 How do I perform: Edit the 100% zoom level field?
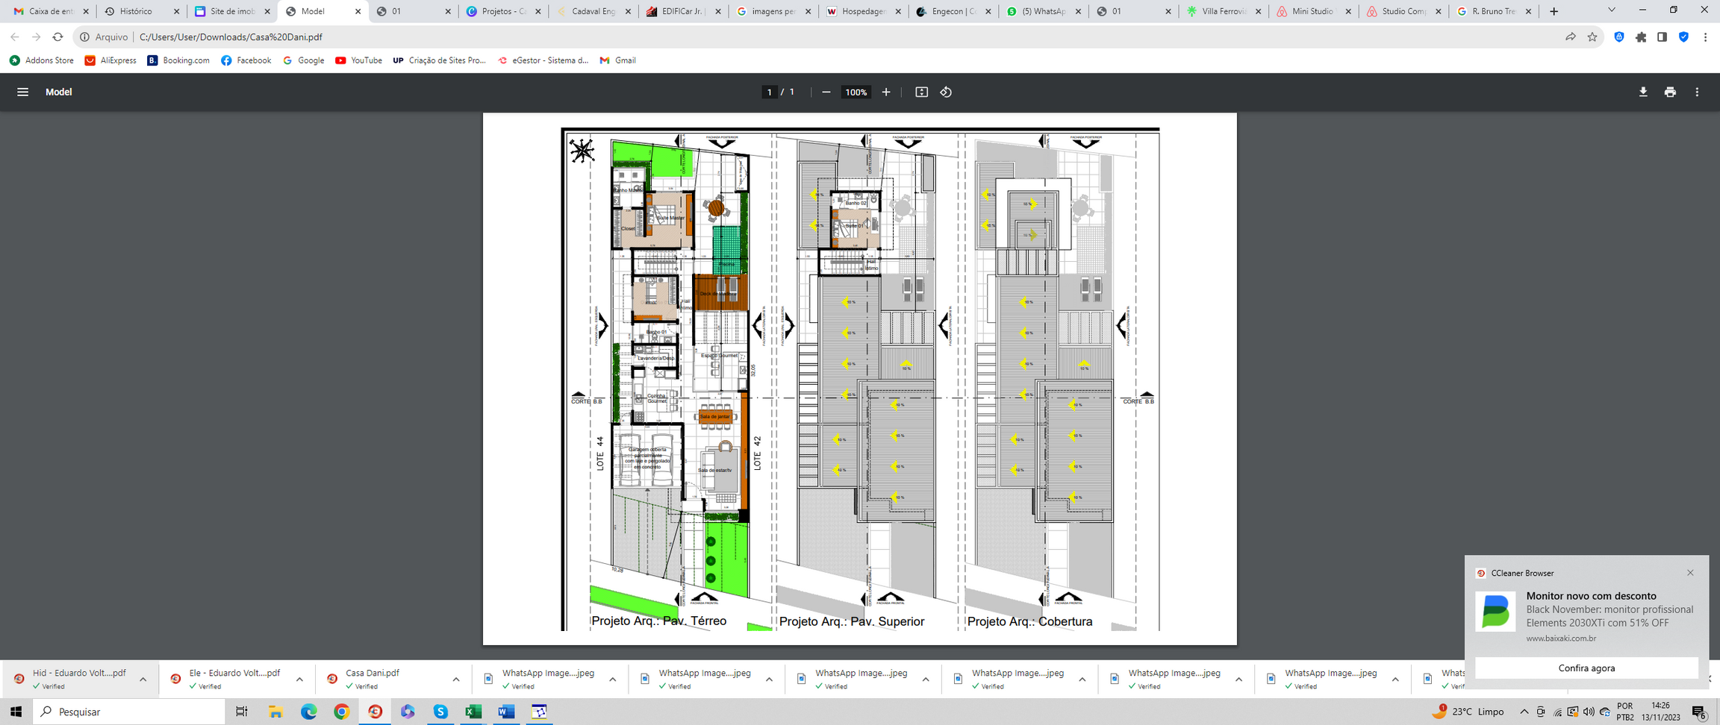856,92
